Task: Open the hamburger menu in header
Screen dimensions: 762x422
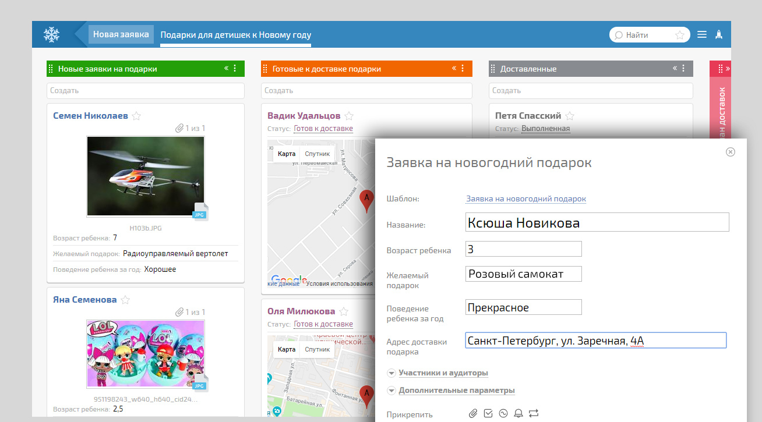Action: (702, 34)
